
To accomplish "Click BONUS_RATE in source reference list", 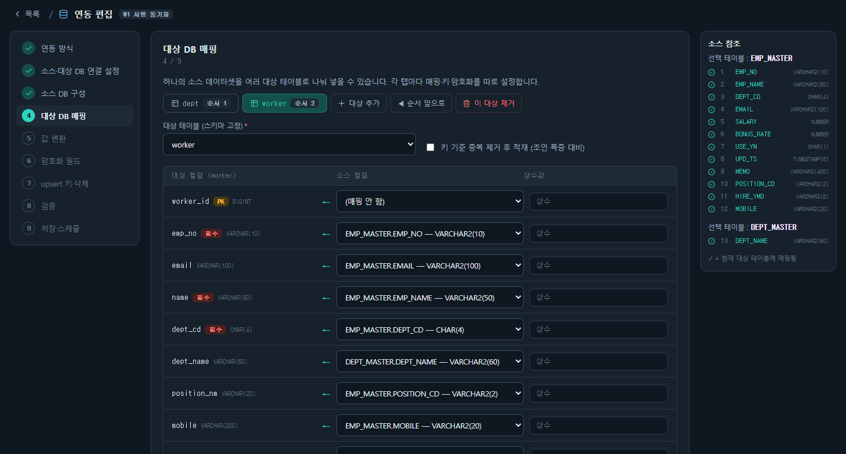I will [x=753, y=134].
